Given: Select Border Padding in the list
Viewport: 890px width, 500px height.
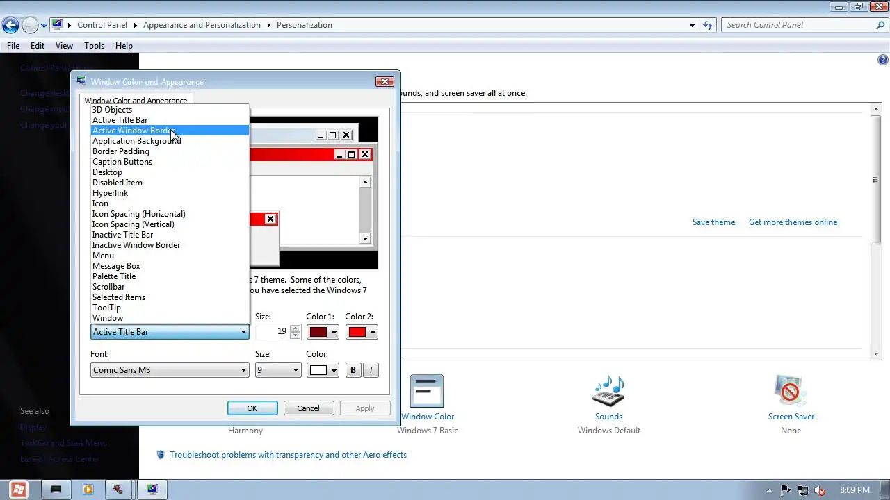Looking at the screenshot, I should (169, 151).
